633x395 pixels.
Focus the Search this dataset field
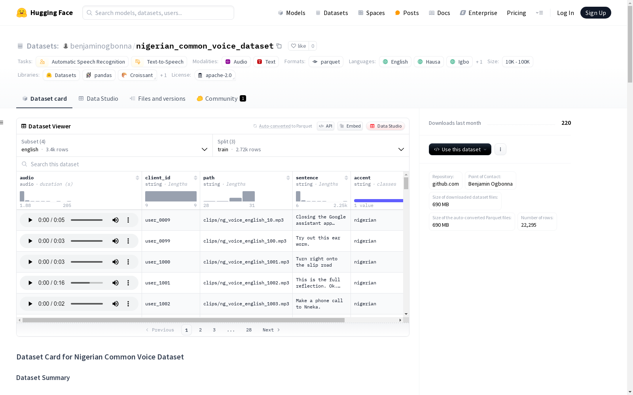click(213, 164)
